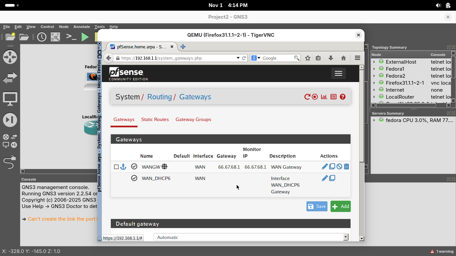Click the edit pencil icon for WANGW gateway
The height and width of the screenshot is (256, 456).
point(324,167)
